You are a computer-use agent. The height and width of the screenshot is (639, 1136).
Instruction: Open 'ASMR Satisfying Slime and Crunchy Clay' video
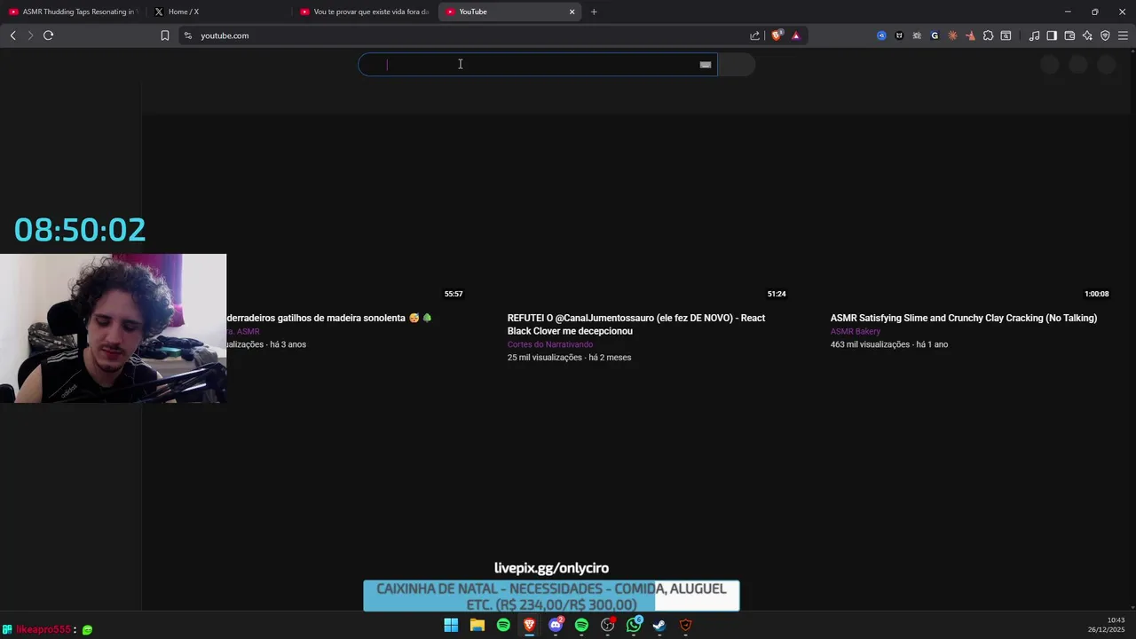coord(964,318)
